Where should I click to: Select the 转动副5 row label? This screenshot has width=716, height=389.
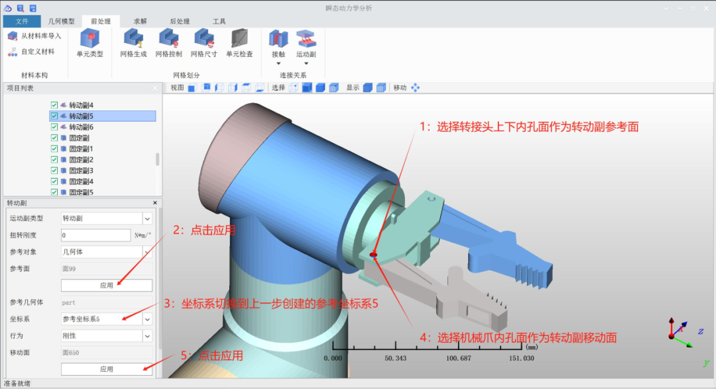(82, 116)
